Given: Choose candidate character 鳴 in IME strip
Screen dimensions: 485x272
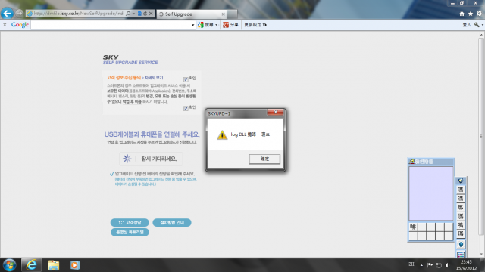Looking at the screenshot, I should (461, 225).
